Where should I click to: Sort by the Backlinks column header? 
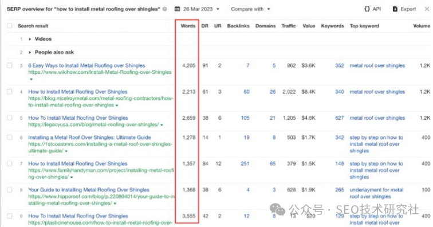pos(238,26)
